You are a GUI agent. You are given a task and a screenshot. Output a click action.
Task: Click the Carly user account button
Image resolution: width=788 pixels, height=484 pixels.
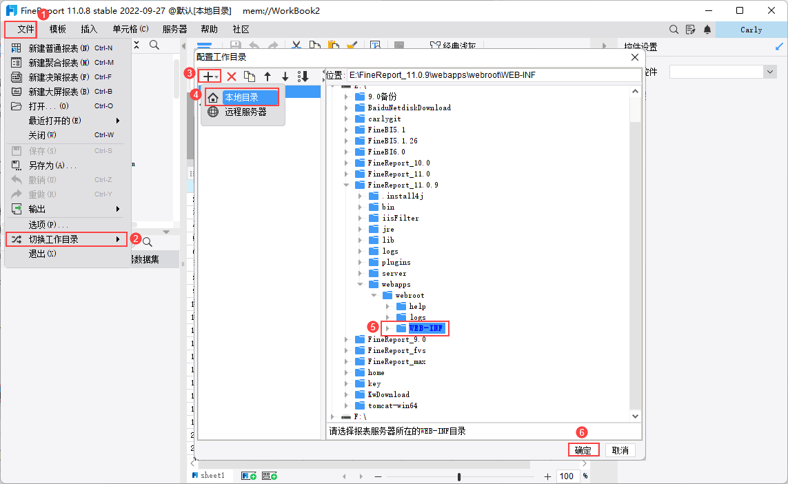[751, 30]
